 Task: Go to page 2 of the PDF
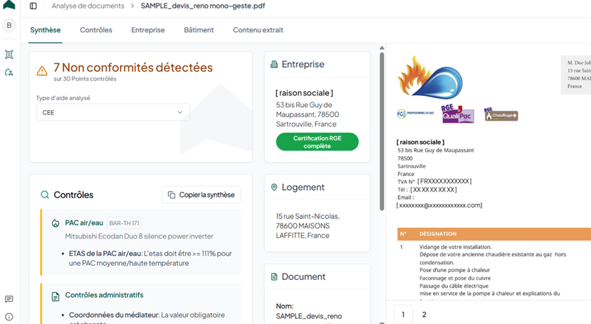point(424,314)
